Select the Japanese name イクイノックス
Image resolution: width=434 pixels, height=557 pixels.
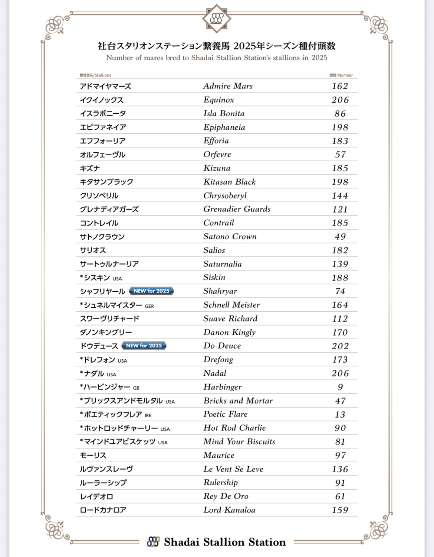pos(102,100)
